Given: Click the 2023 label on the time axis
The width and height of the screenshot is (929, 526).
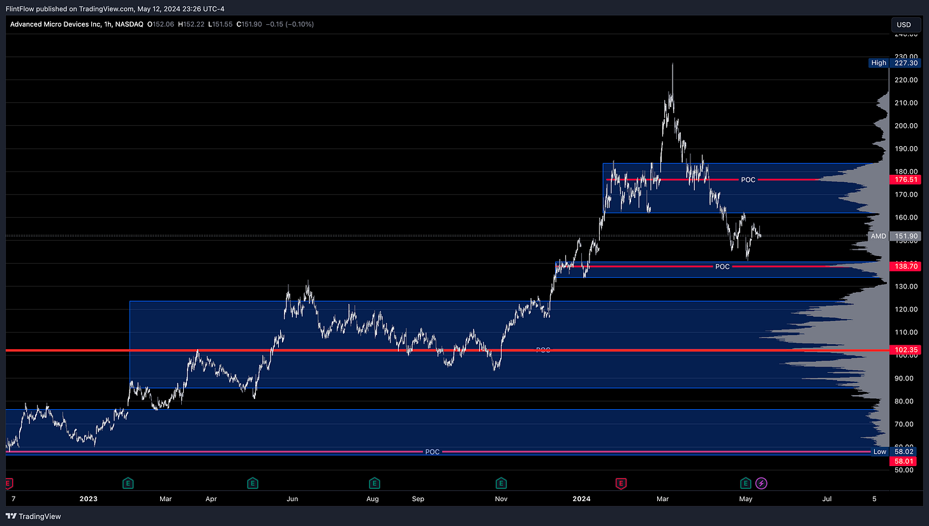Looking at the screenshot, I should (x=87, y=499).
